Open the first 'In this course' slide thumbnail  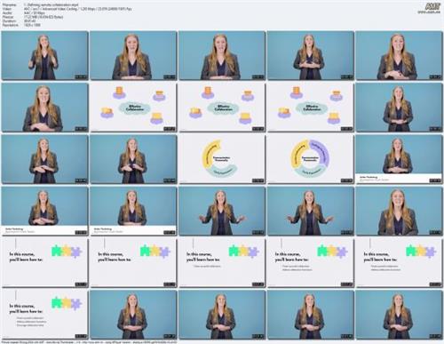44,263
